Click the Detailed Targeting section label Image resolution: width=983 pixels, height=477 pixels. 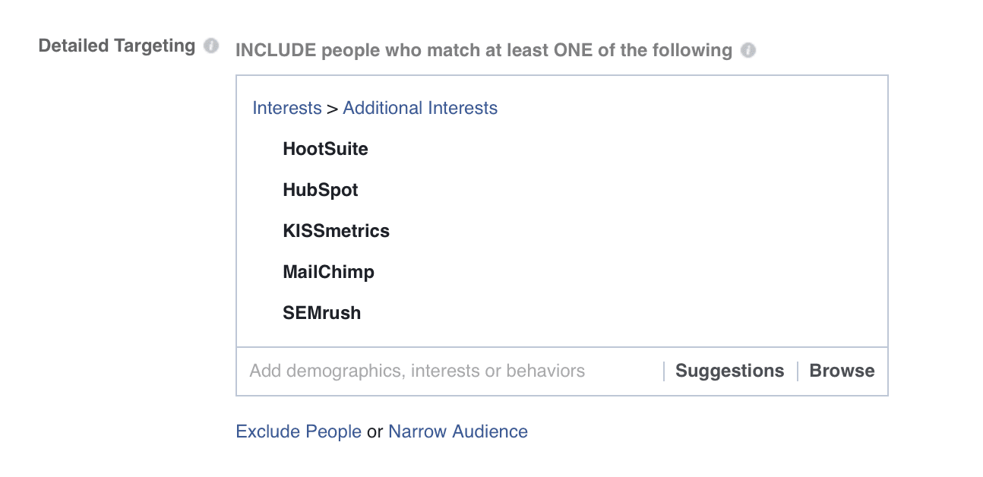click(x=117, y=46)
